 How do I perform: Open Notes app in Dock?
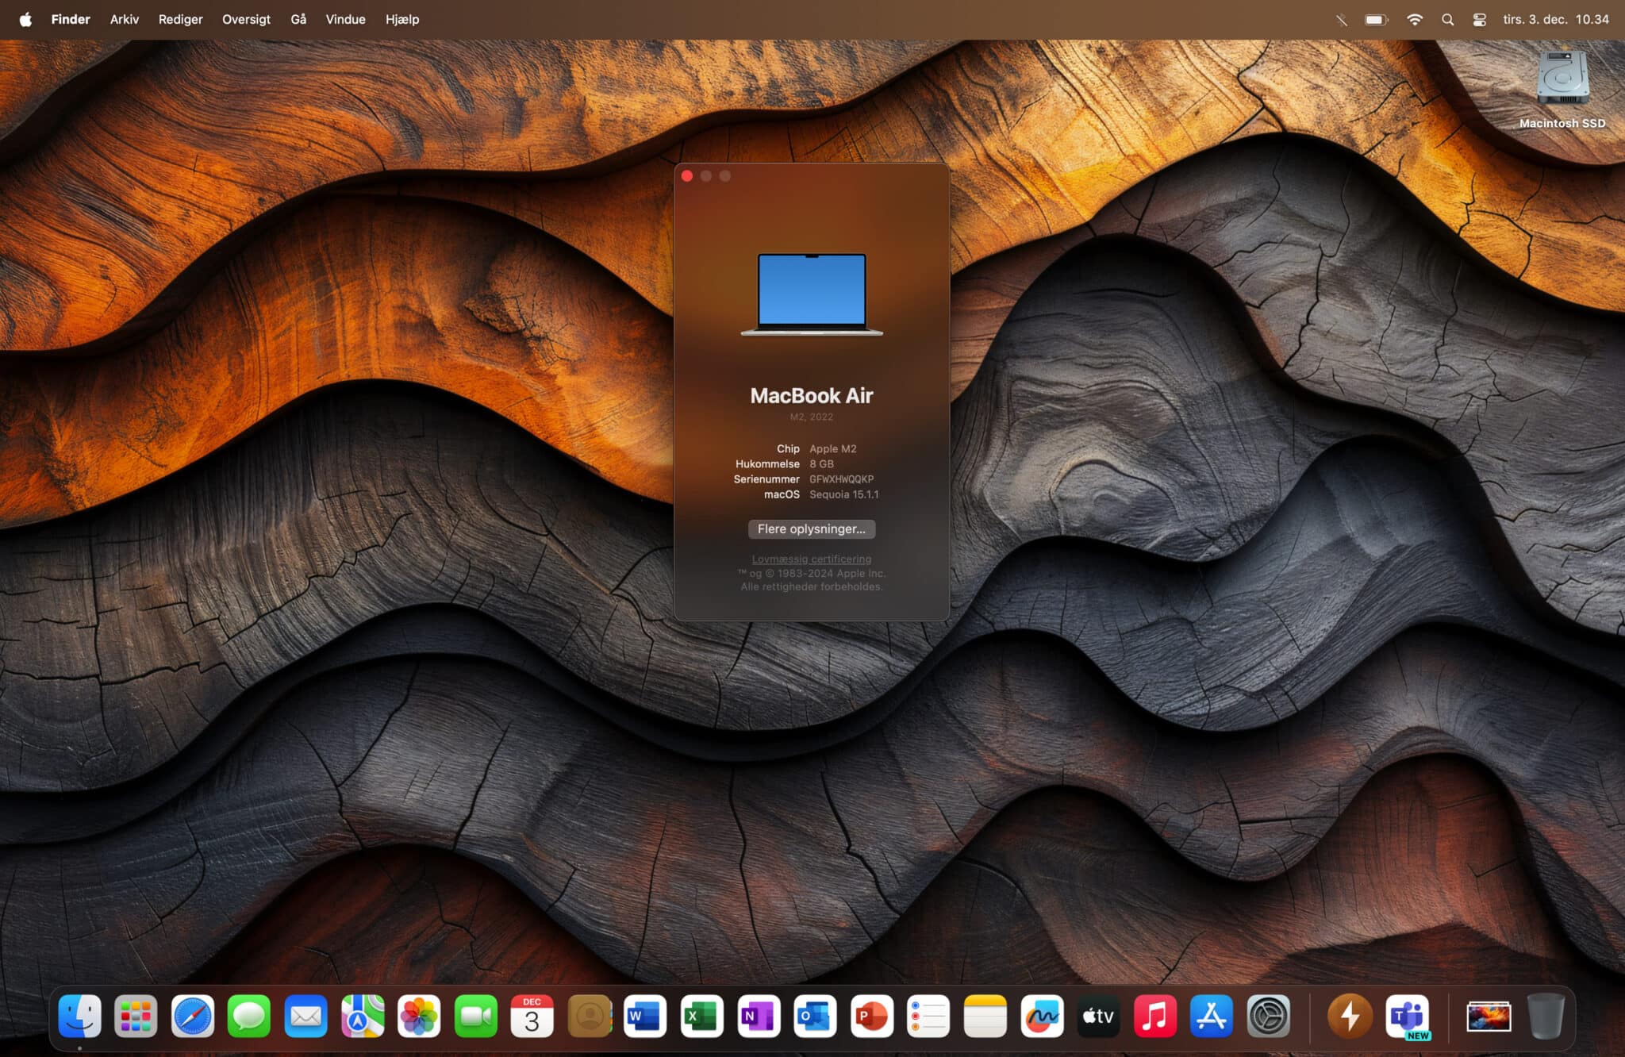coord(985,1016)
